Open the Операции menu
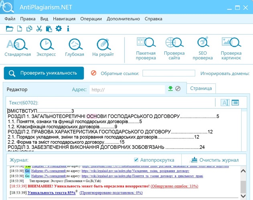 (91, 19)
